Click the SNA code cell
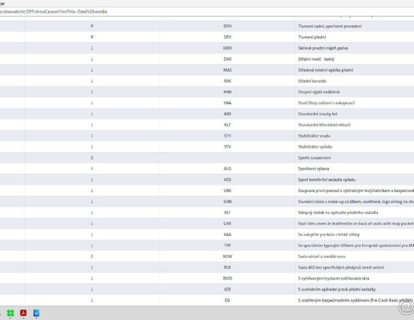 [228, 103]
